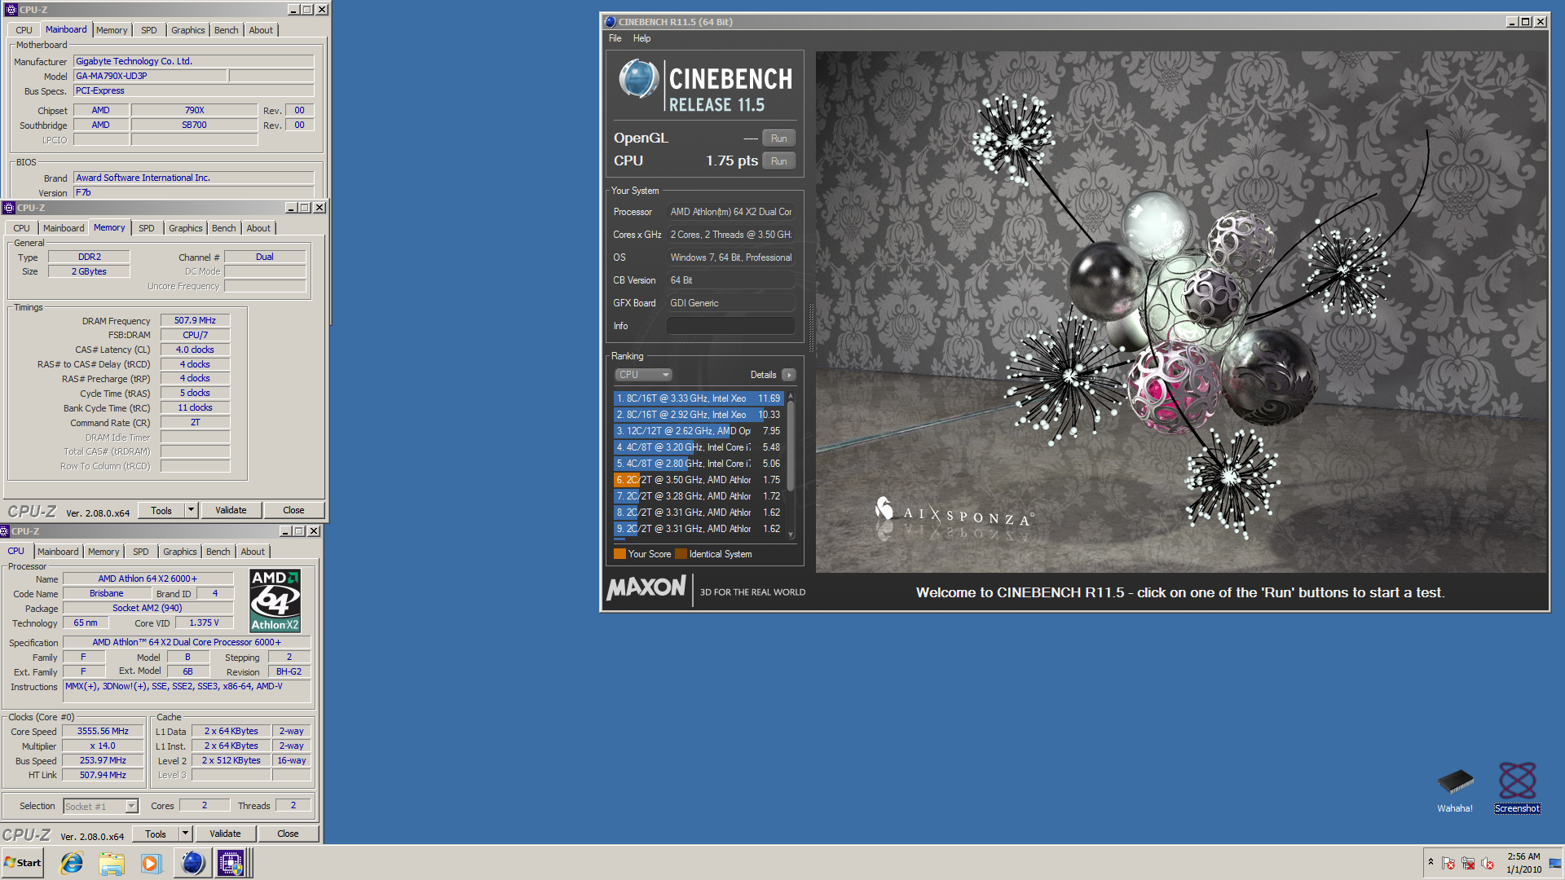
Task: Open the Start menu
Action: pos(22,863)
